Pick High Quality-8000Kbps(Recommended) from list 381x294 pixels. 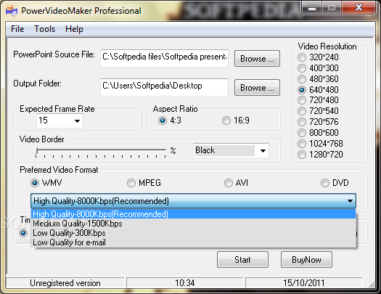[194, 214]
